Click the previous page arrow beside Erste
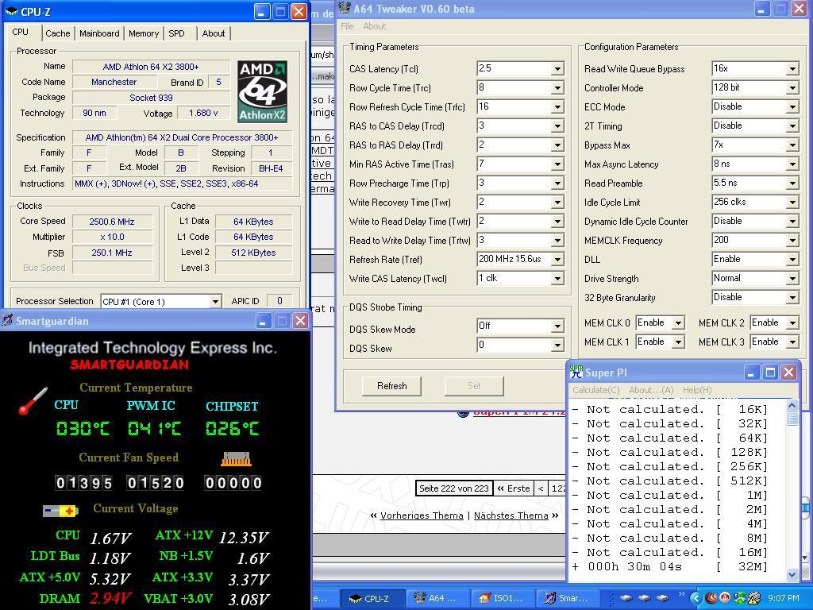The image size is (813, 610). pyautogui.click(x=541, y=488)
